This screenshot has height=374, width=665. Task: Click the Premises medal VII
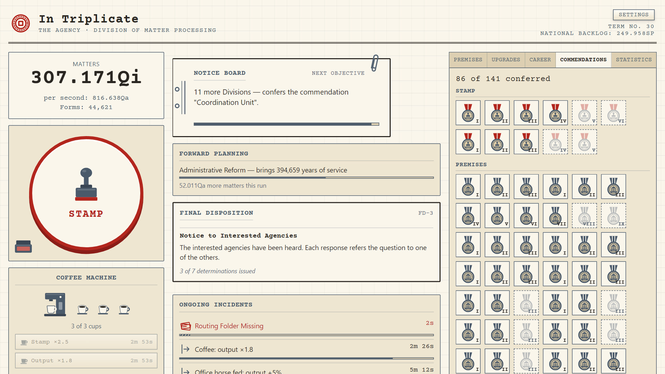point(555,215)
